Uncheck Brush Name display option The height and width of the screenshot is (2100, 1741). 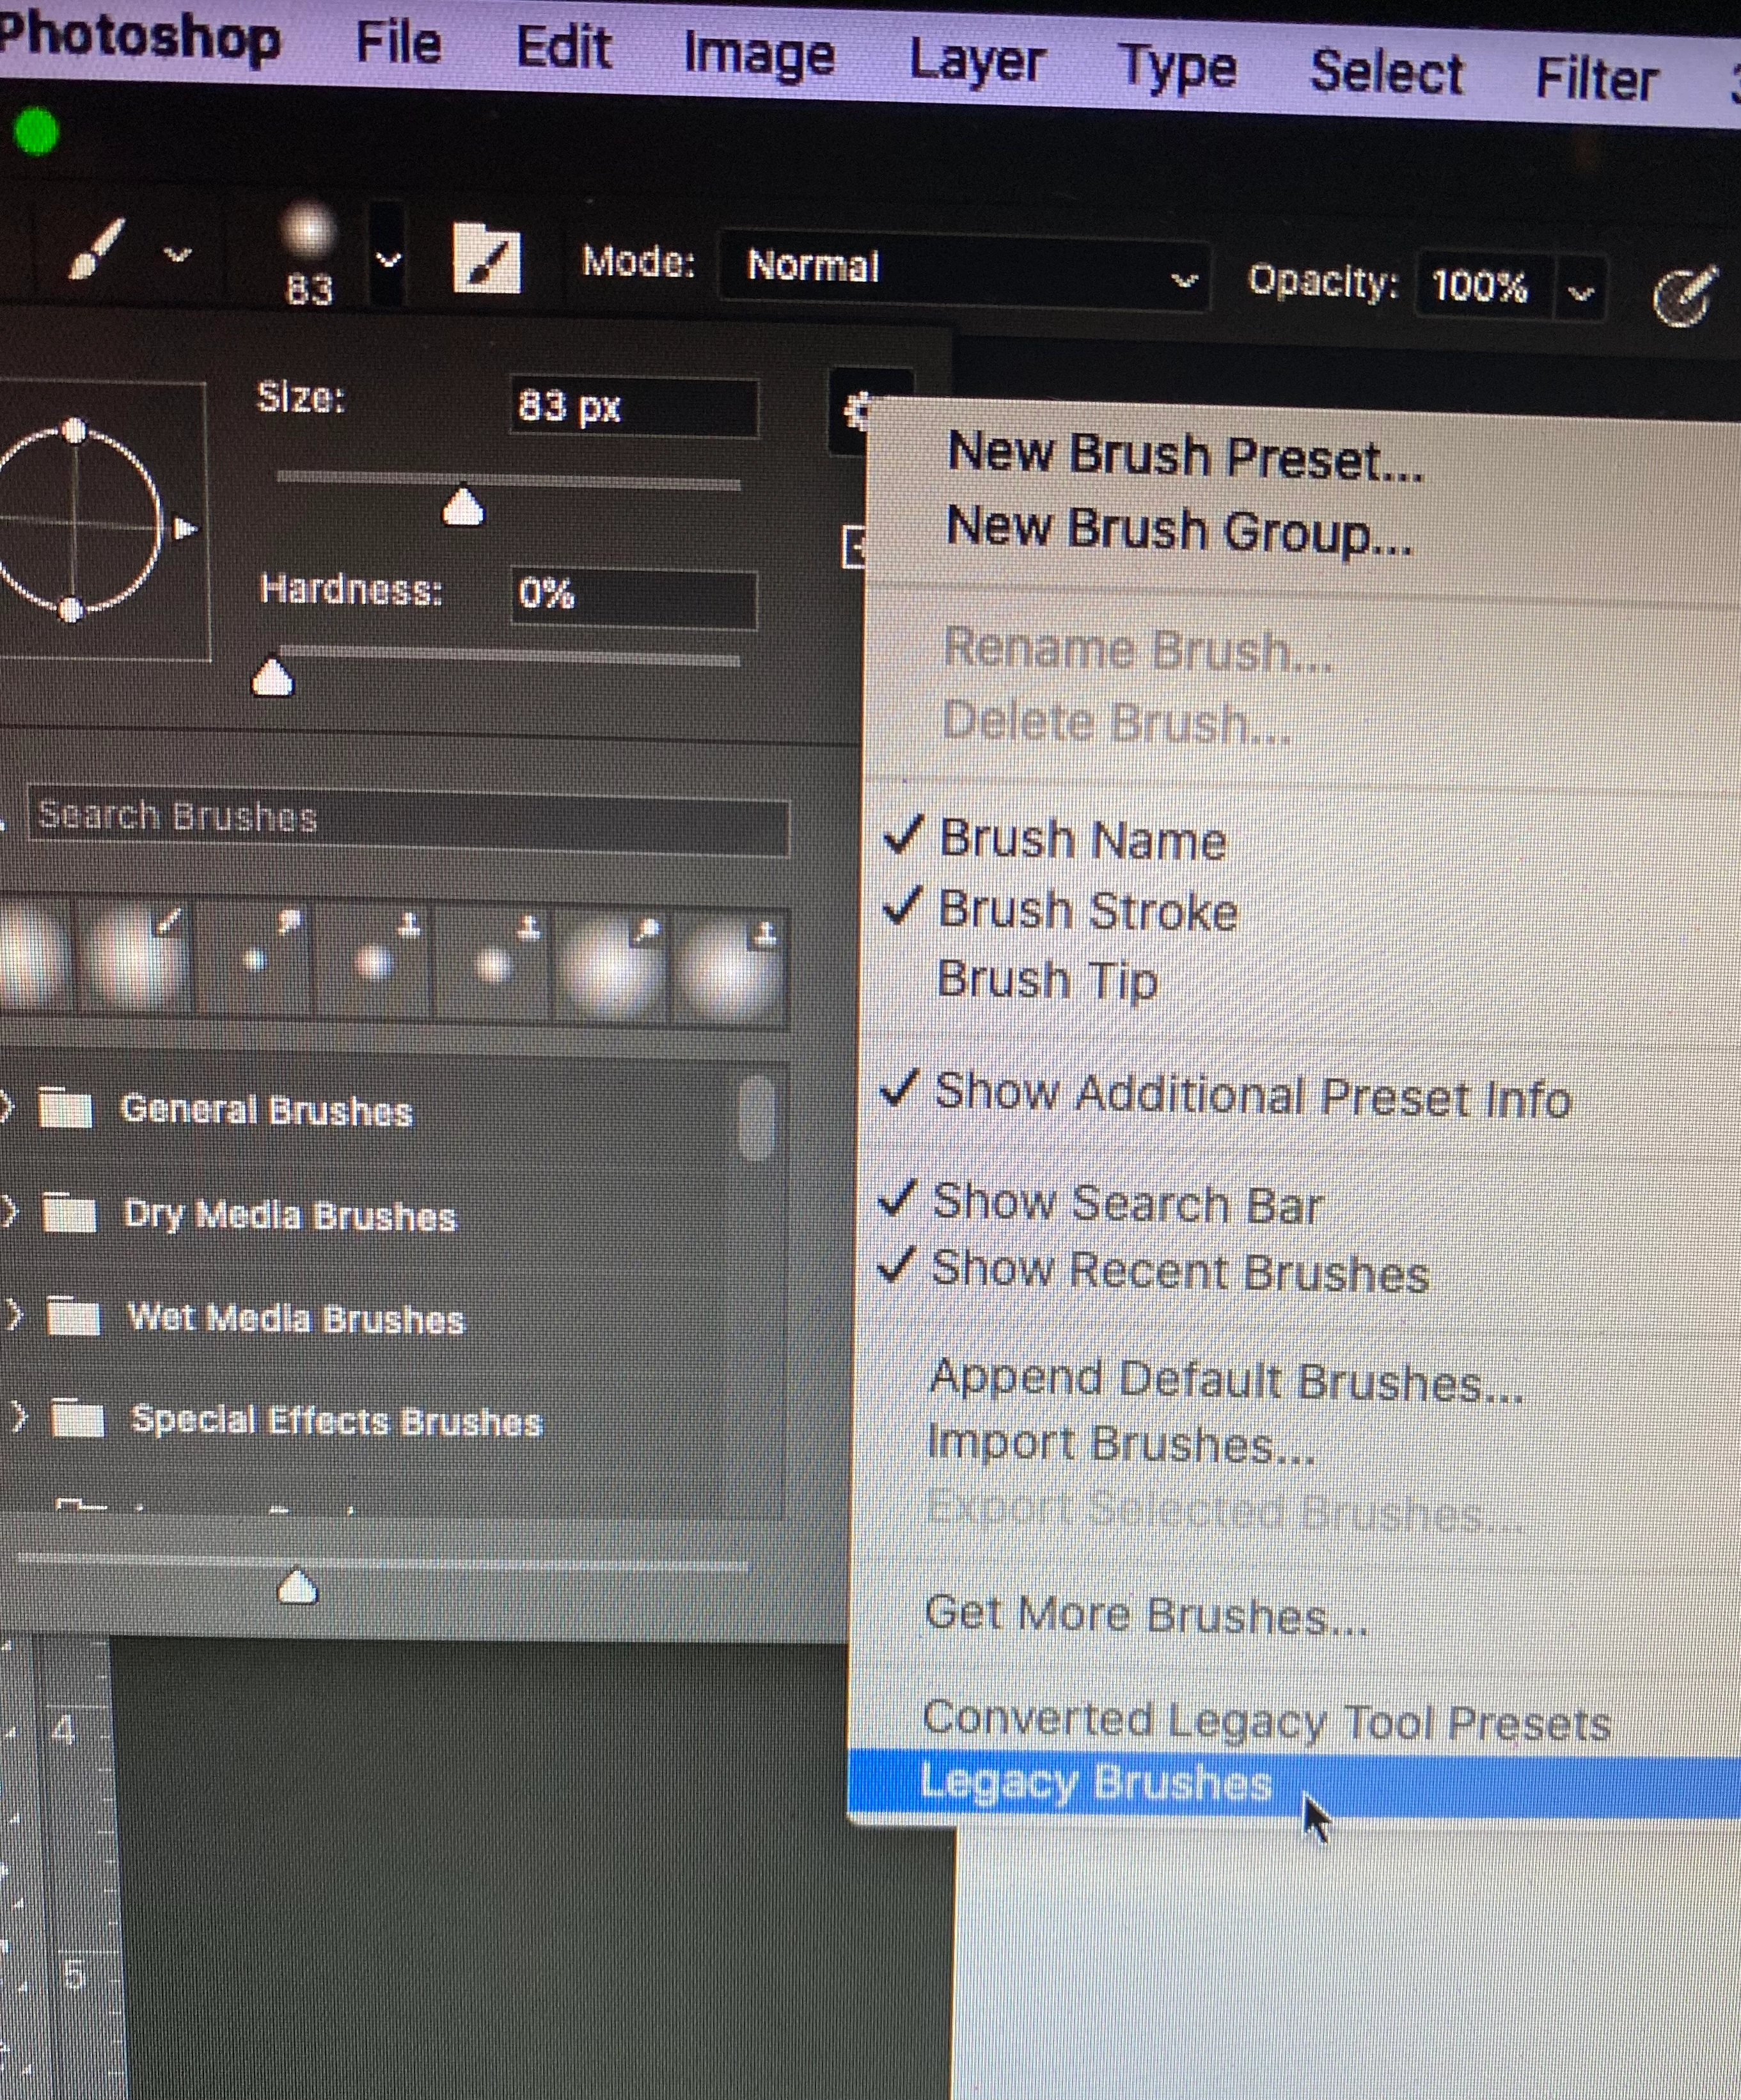click(x=1082, y=839)
